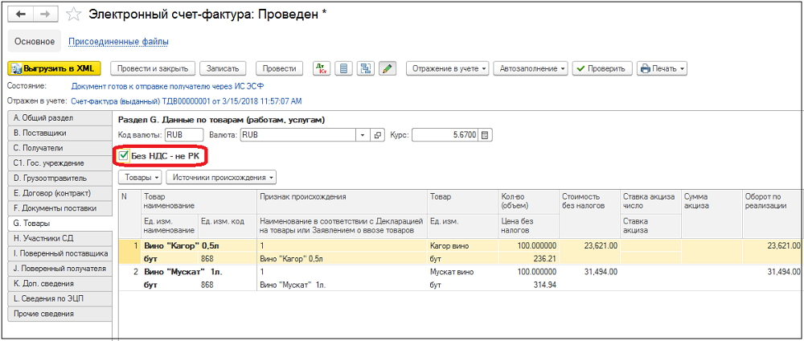Click the open-form icon beside the Валюта field

click(378, 135)
